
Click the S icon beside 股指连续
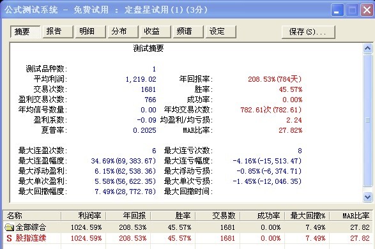(9, 238)
